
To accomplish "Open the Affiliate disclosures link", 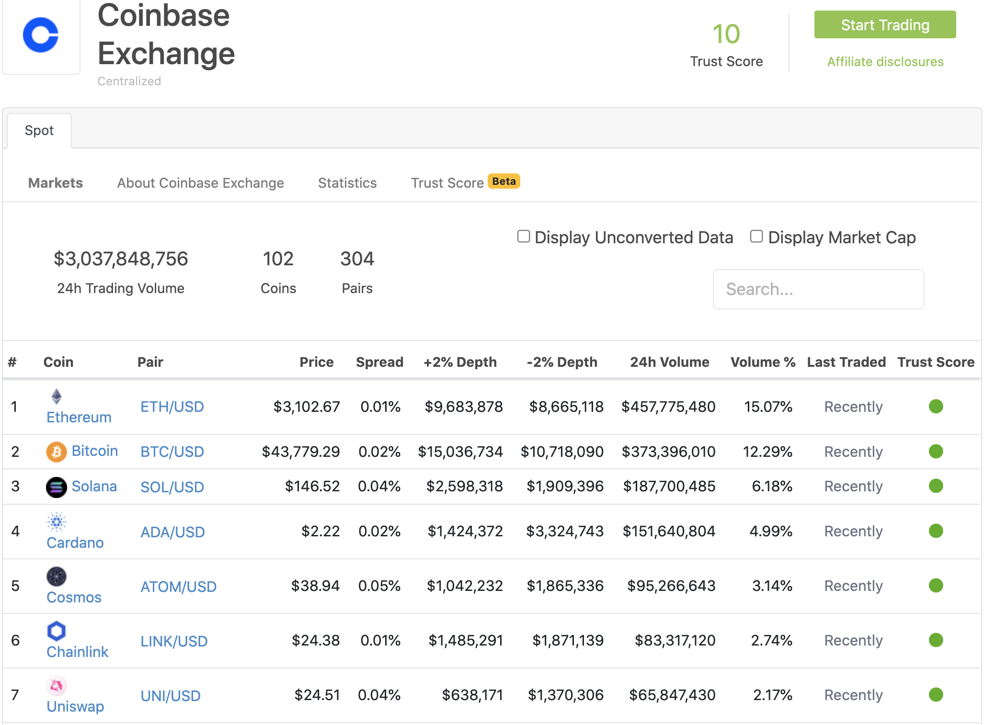I will pos(885,62).
